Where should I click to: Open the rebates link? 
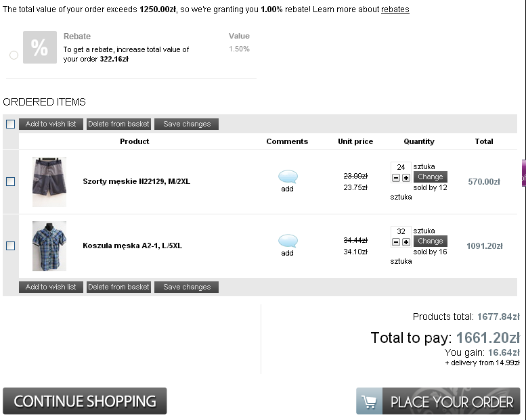tap(395, 9)
